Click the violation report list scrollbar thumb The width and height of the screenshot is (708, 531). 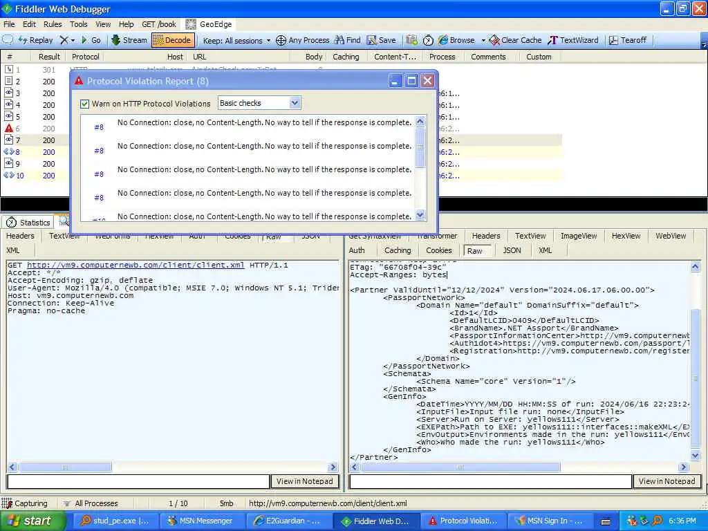point(420,147)
